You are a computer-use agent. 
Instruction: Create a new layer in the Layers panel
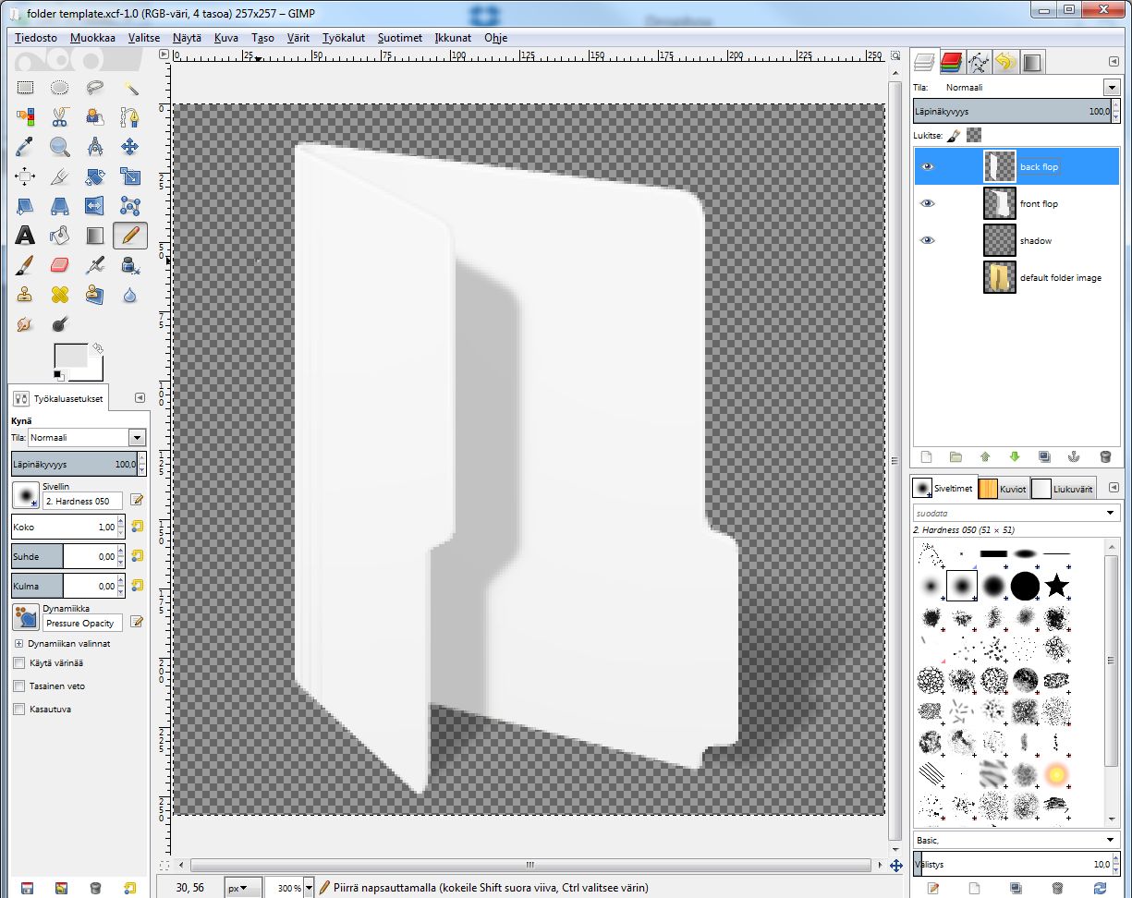926,456
